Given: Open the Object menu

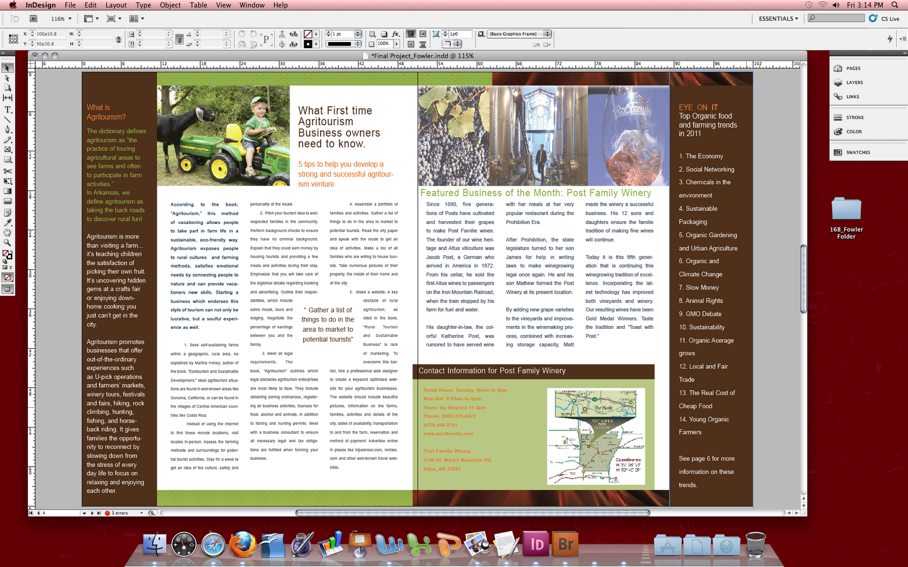Looking at the screenshot, I should [170, 5].
